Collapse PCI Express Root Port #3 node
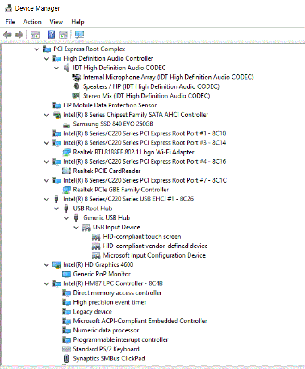This screenshot has width=305, height=369. [x=47, y=143]
